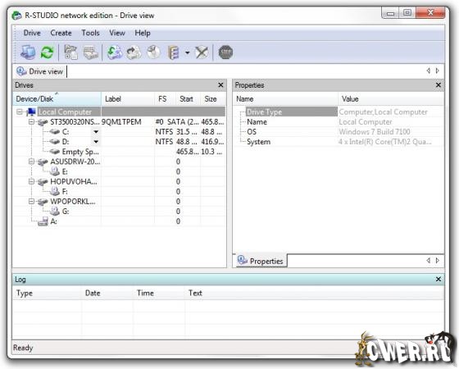
Task: Open the Create menu
Action: (61, 33)
